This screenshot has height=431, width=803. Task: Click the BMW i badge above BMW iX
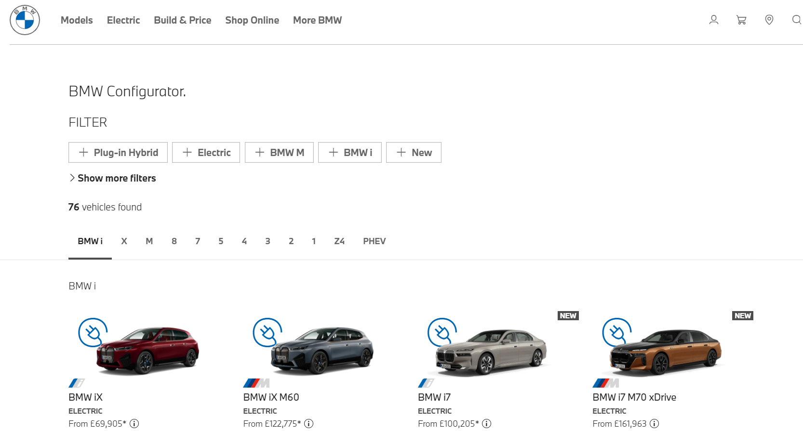coord(77,383)
